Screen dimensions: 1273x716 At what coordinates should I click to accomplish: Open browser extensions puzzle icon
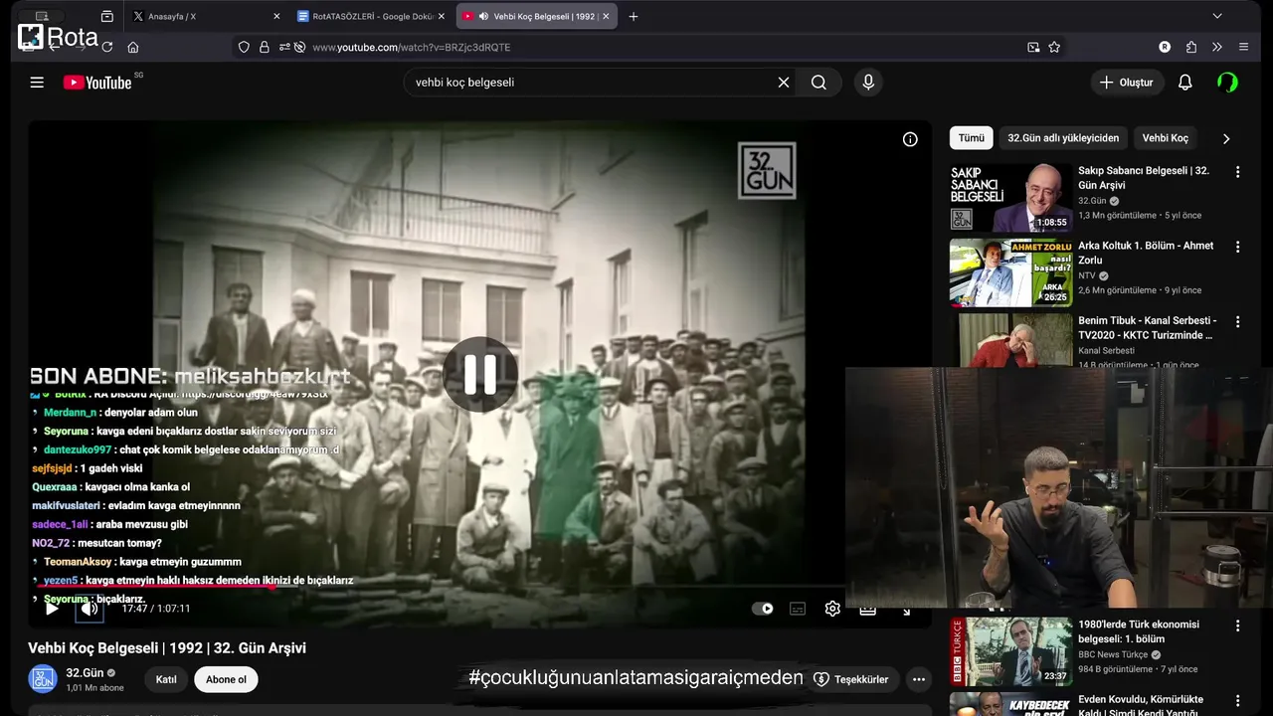(x=1190, y=47)
